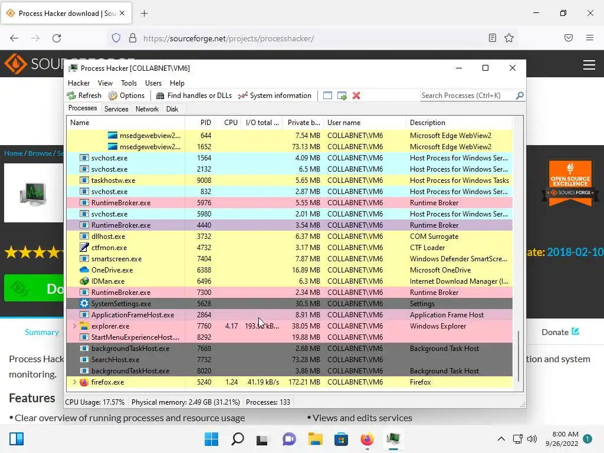Expand the explorer.exe process tree
Screen dimensions: 604x453
(74, 326)
